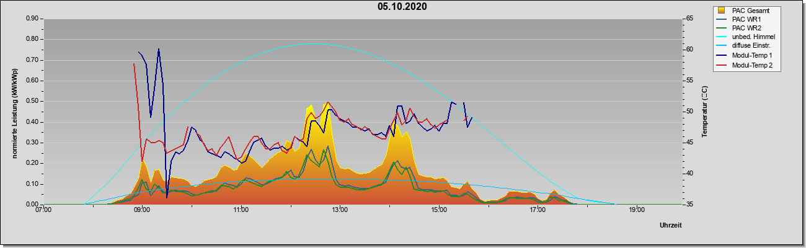Screen dimensions: 806x248
Task: Click the 09:00 tick on time axis
Action: point(143,210)
